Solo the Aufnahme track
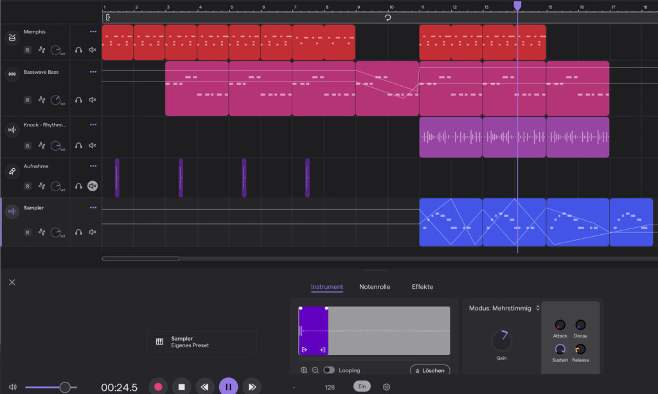 [78, 185]
